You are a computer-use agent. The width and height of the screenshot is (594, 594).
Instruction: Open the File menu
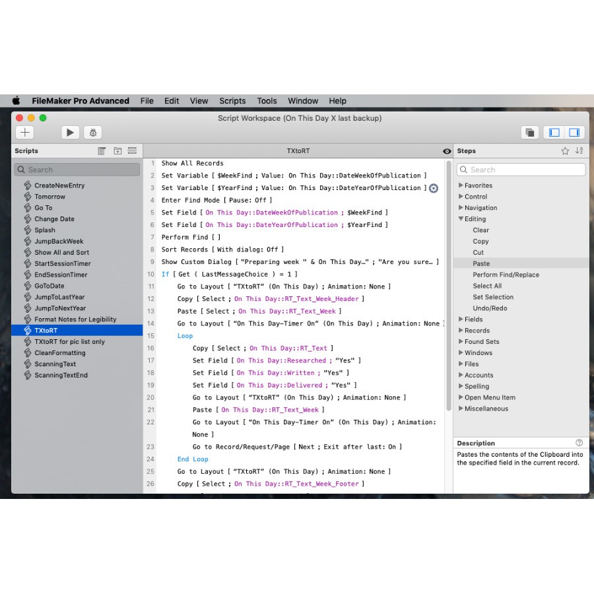click(147, 101)
